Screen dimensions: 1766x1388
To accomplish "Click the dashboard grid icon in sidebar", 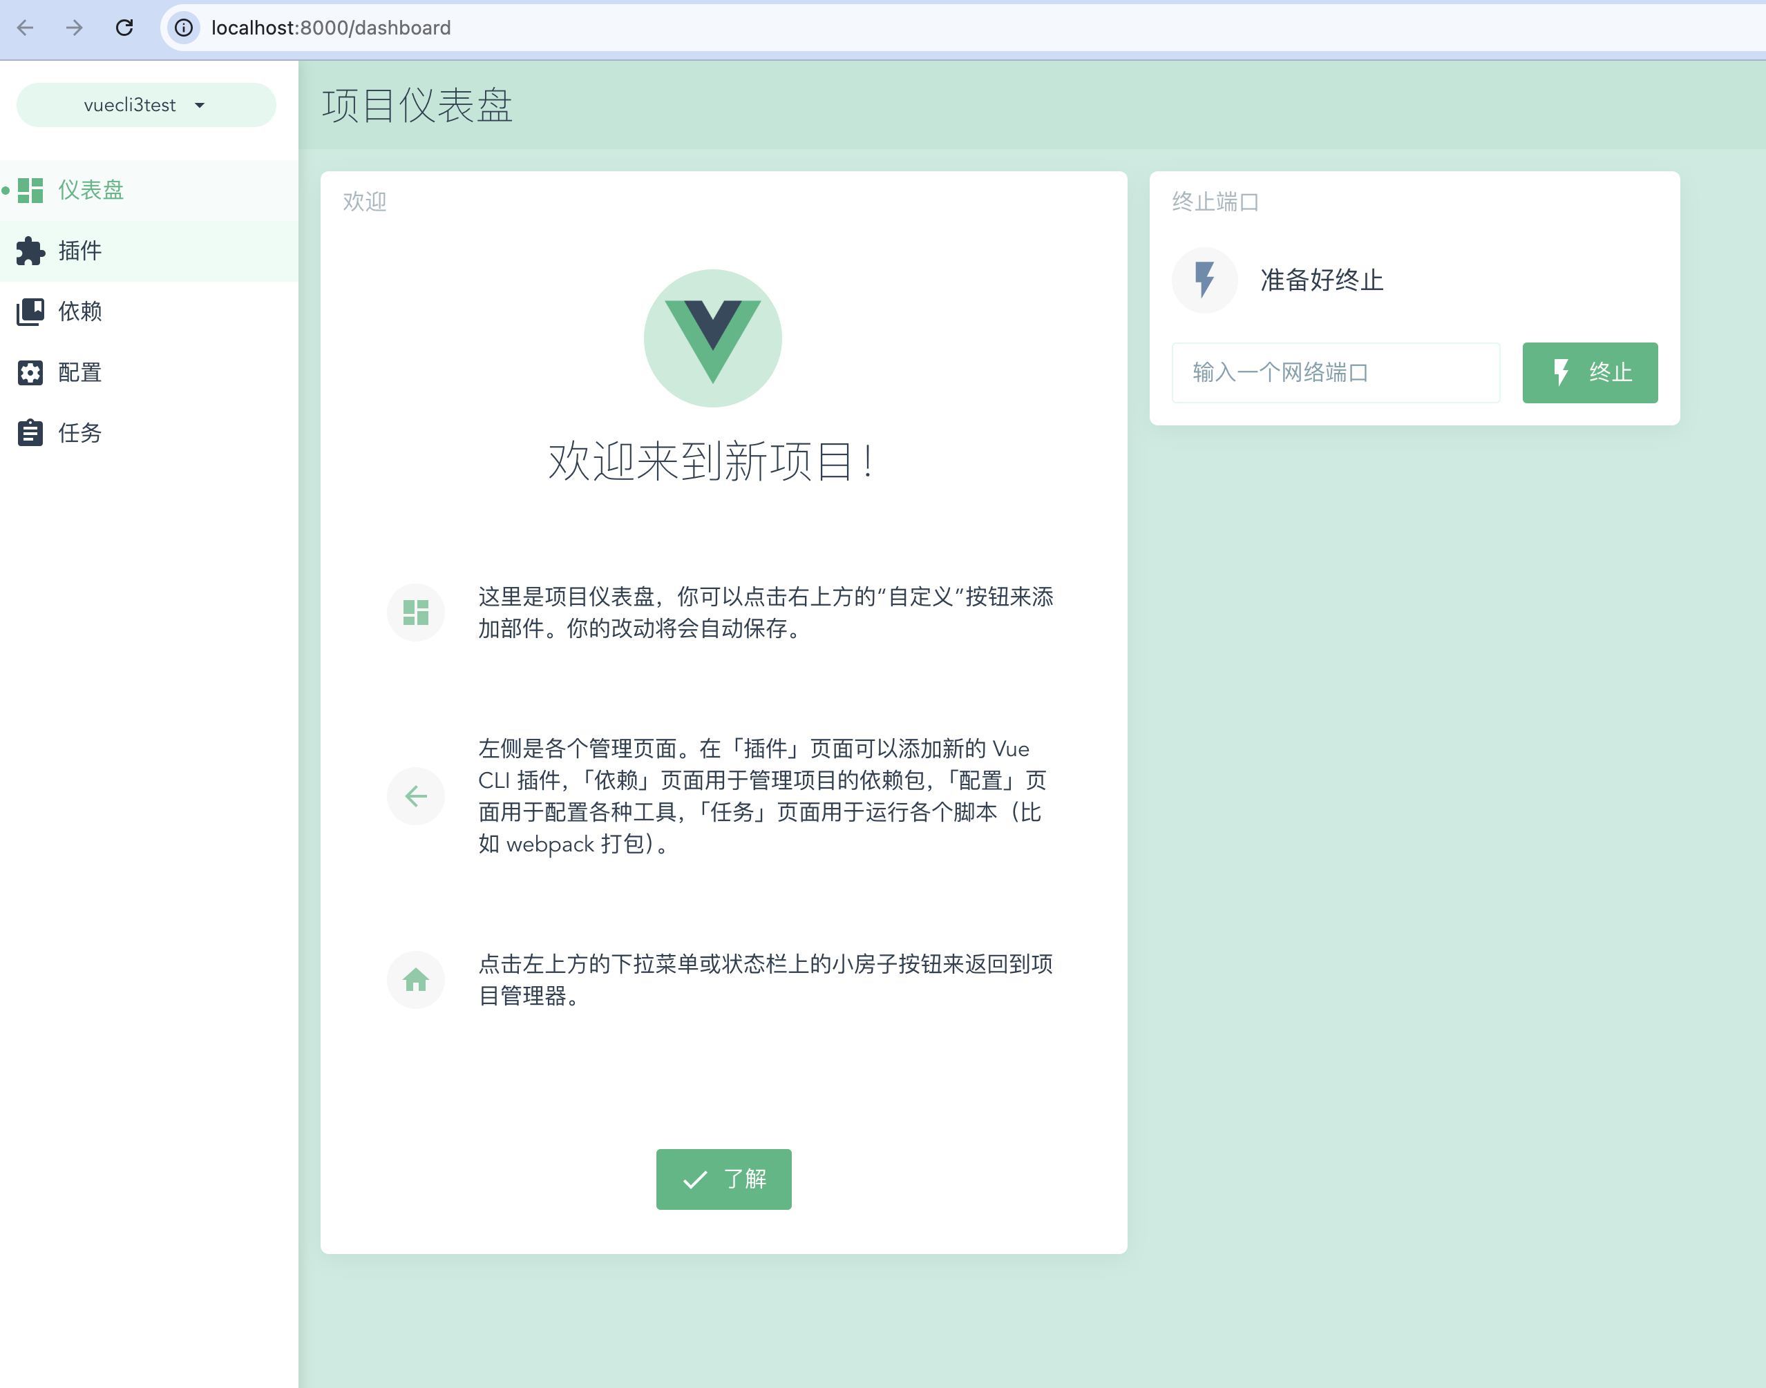I will click(30, 190).
